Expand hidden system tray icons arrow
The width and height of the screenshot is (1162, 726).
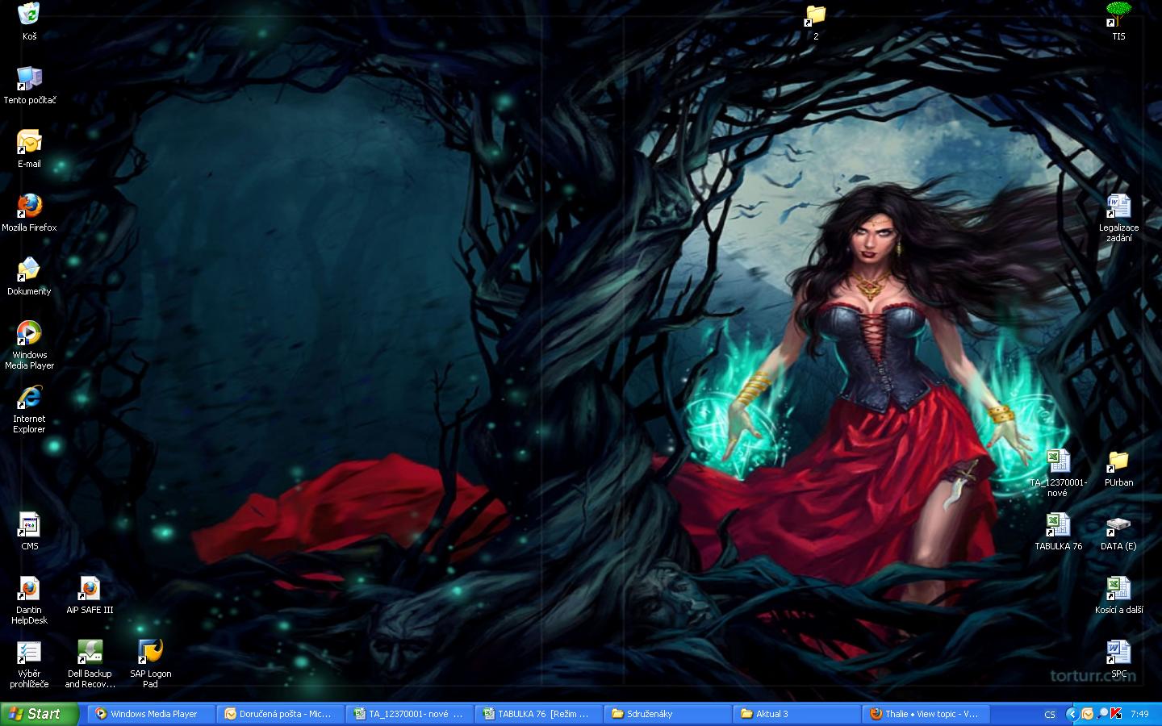1072,714
